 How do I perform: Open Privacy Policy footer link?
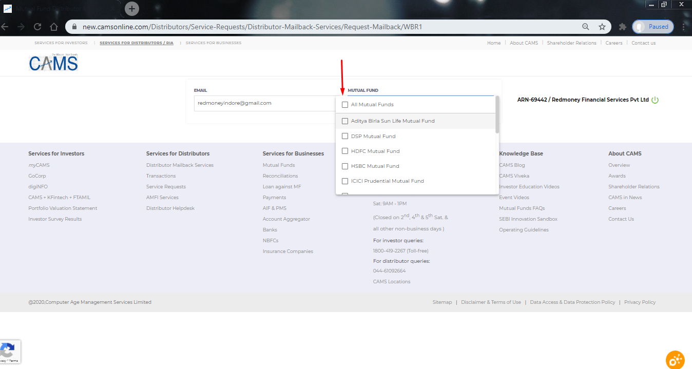coord(640,302)
